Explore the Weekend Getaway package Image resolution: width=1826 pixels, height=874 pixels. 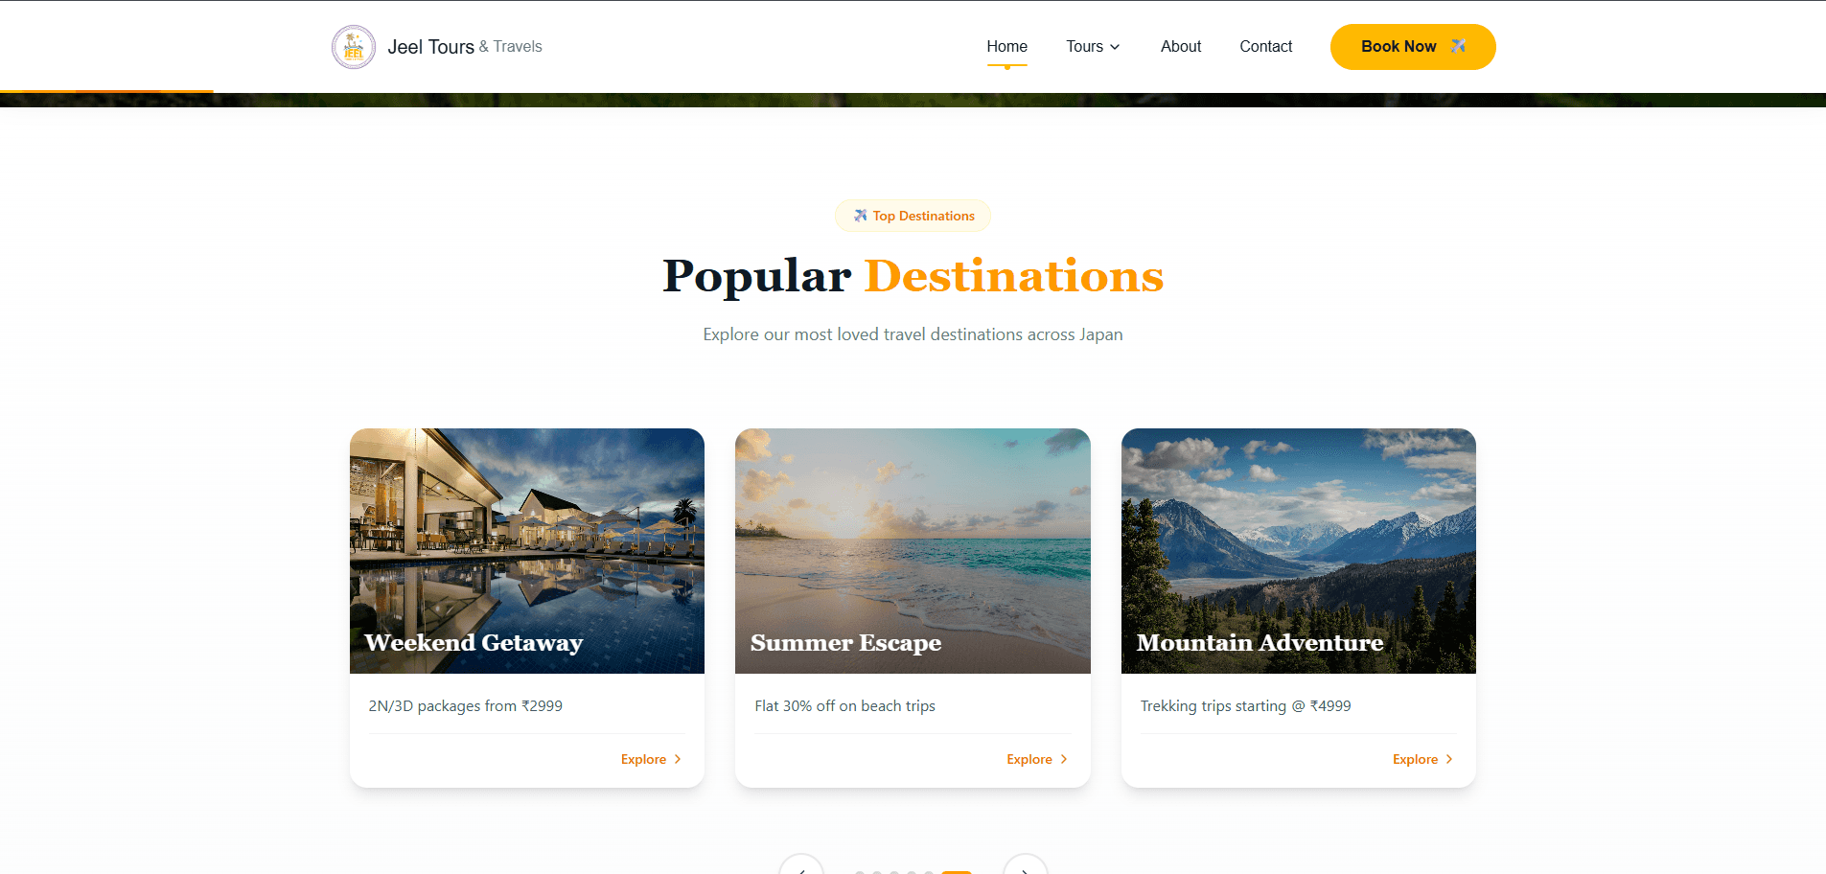pos(652,759)
